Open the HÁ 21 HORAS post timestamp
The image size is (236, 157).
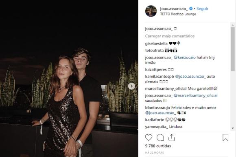[x=155, y=153]
